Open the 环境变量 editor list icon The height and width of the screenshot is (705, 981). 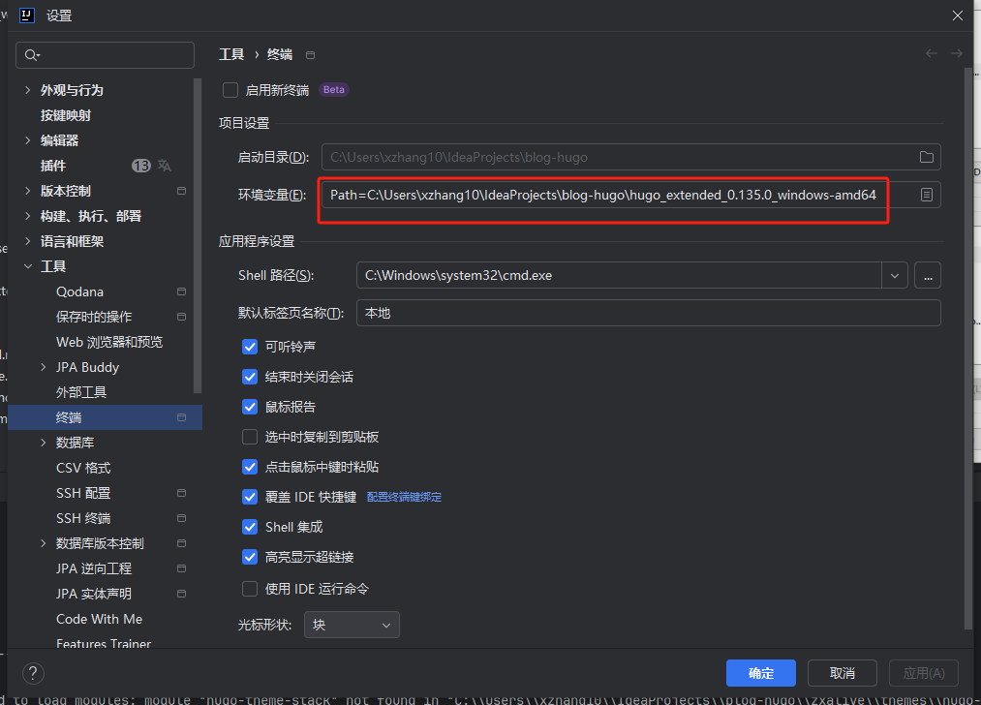point(926,195)
